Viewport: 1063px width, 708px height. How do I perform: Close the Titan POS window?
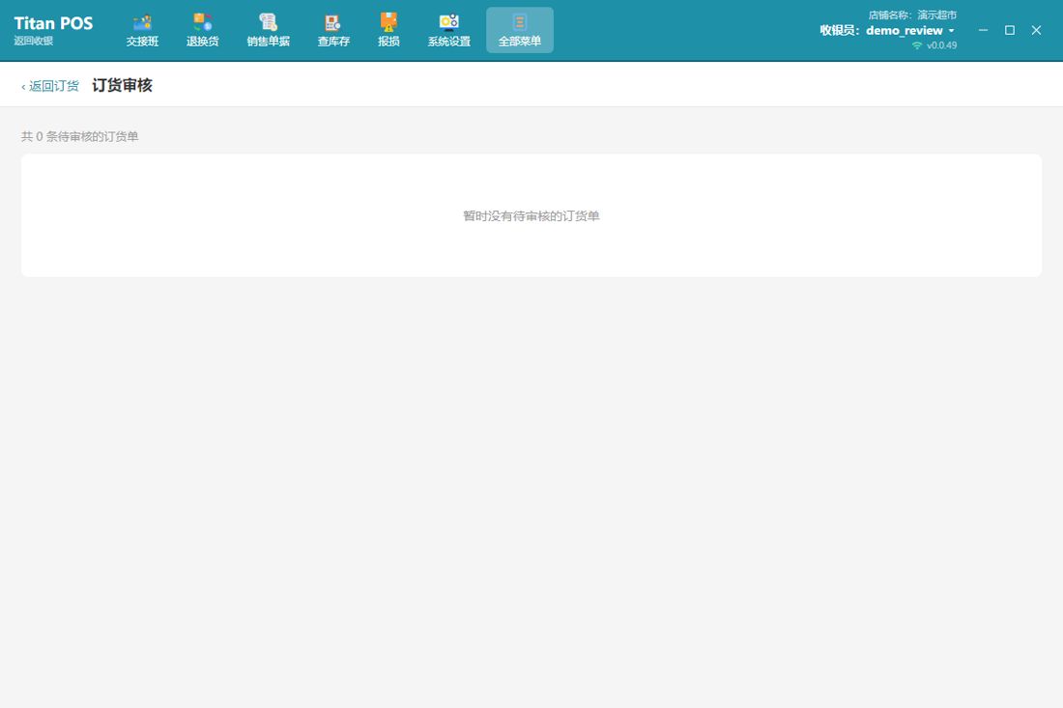click(1036, 31)
